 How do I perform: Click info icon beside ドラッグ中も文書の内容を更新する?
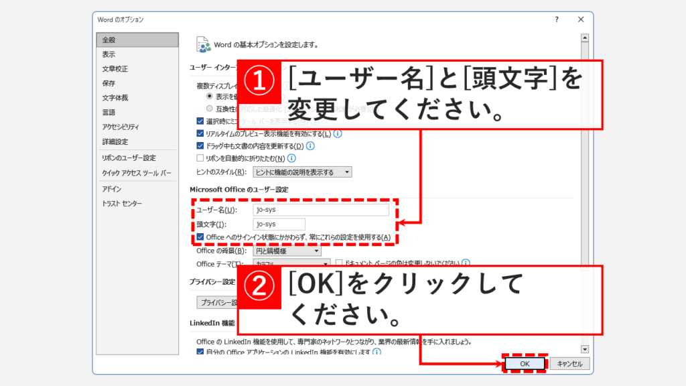point(311,145)
